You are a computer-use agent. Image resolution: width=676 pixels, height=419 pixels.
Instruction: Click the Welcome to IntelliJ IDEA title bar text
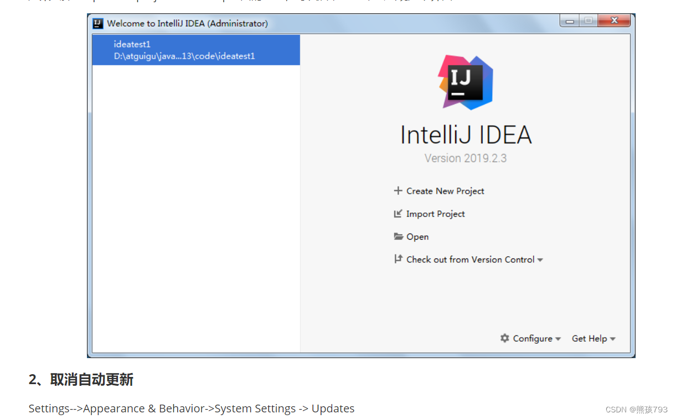(187, 23)
